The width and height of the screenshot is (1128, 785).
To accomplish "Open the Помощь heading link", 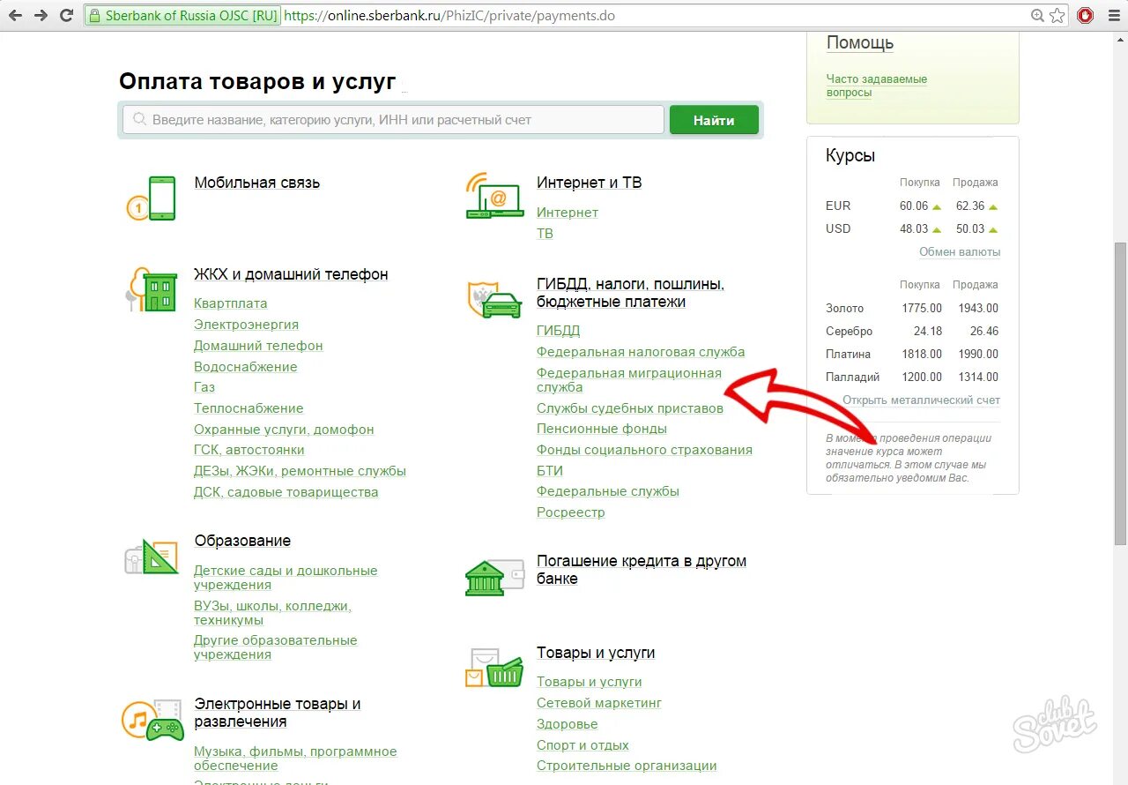I will pos(860,43).
